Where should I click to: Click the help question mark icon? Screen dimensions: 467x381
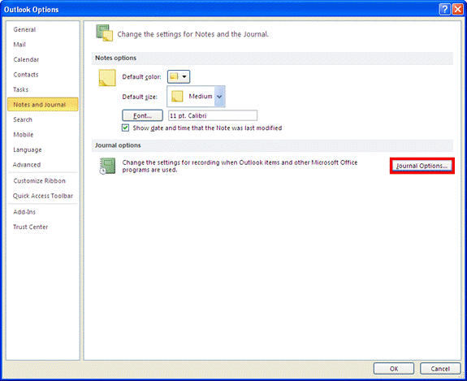click(x=444, y=10)
